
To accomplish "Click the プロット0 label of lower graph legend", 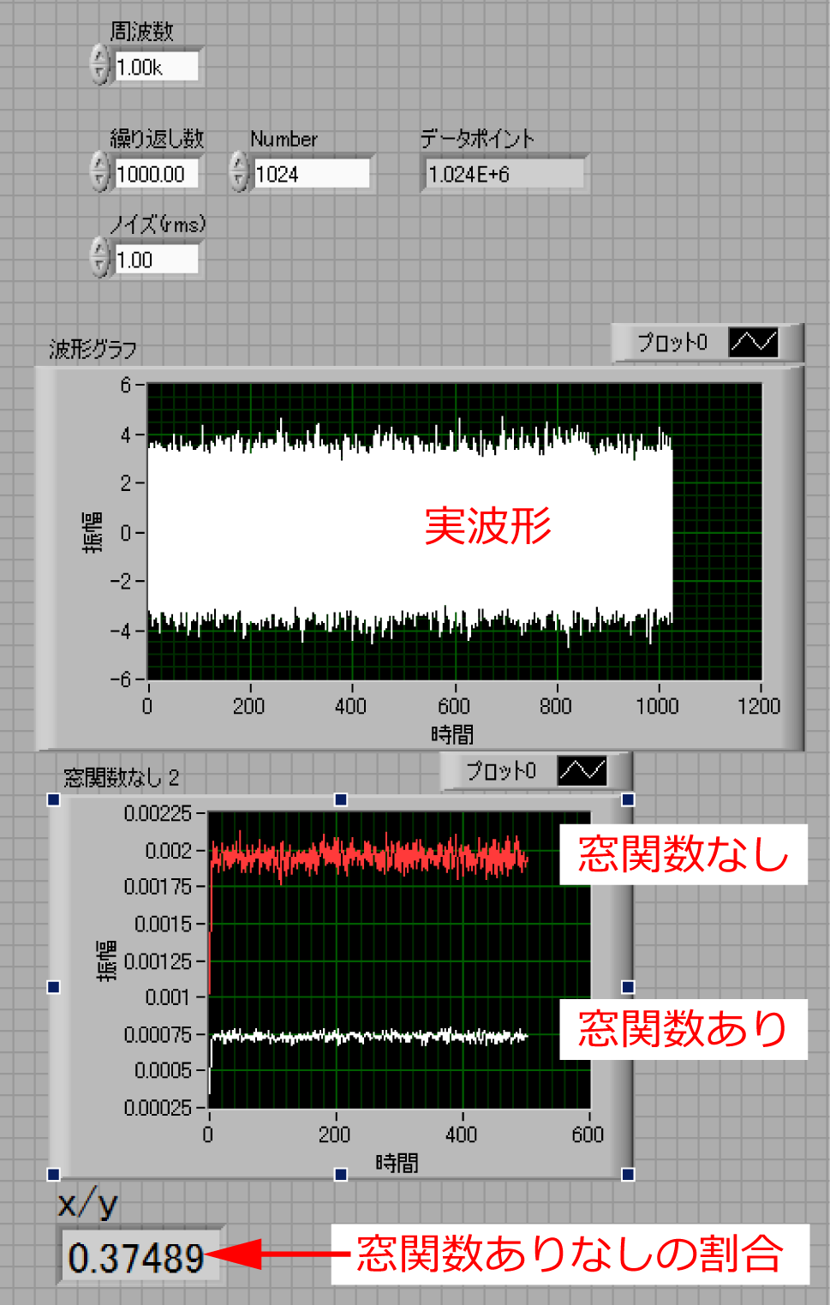I will click(501, 771).
